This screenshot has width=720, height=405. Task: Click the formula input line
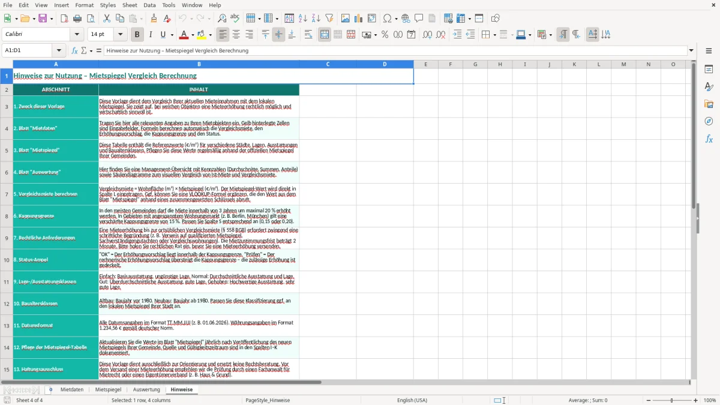click(x=395, y=51)
